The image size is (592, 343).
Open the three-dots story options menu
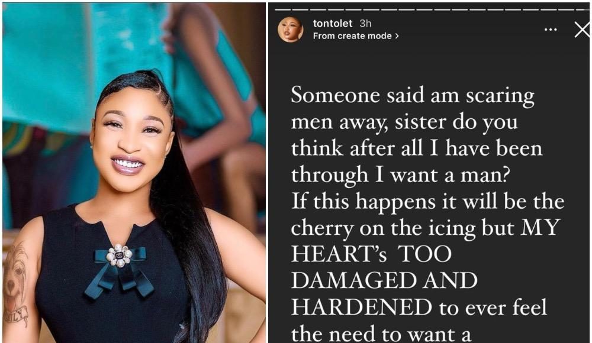tap(551, 30)
